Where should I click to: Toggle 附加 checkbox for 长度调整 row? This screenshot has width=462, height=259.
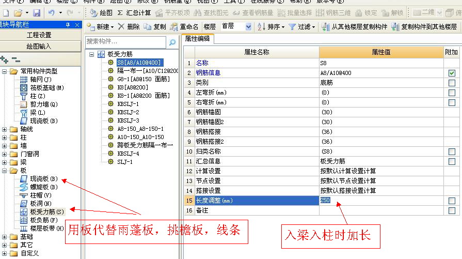[452, 201]
